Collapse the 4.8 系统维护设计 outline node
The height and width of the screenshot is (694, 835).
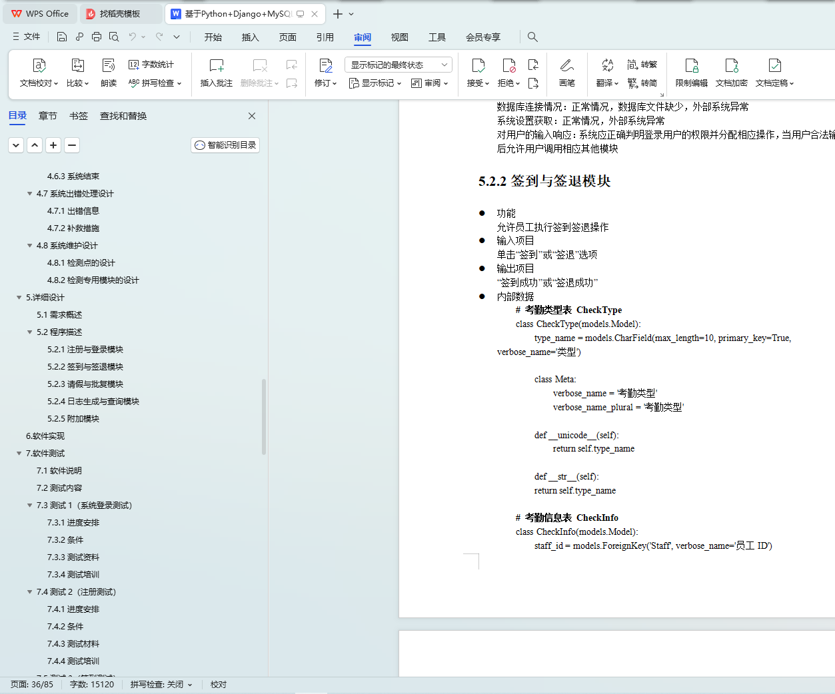click(x=29, y=246)
